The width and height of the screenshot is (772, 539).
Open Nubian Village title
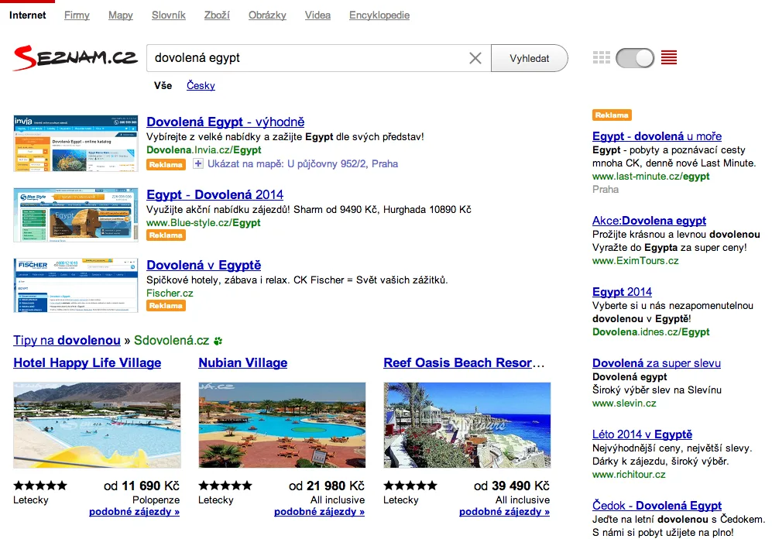[x=242, y=362]
